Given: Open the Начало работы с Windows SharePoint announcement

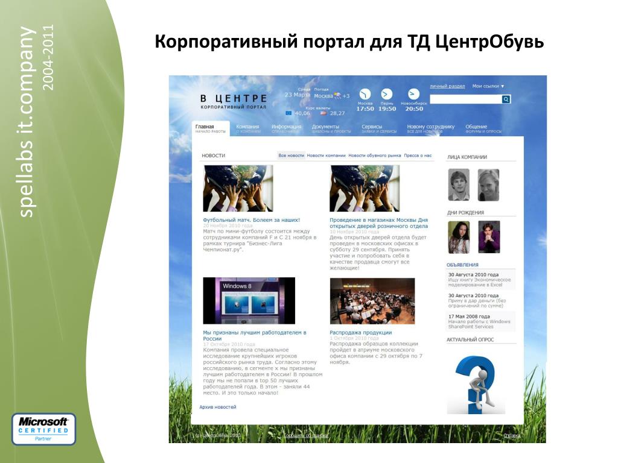Looking at the screenshot, I should (480, 321).
